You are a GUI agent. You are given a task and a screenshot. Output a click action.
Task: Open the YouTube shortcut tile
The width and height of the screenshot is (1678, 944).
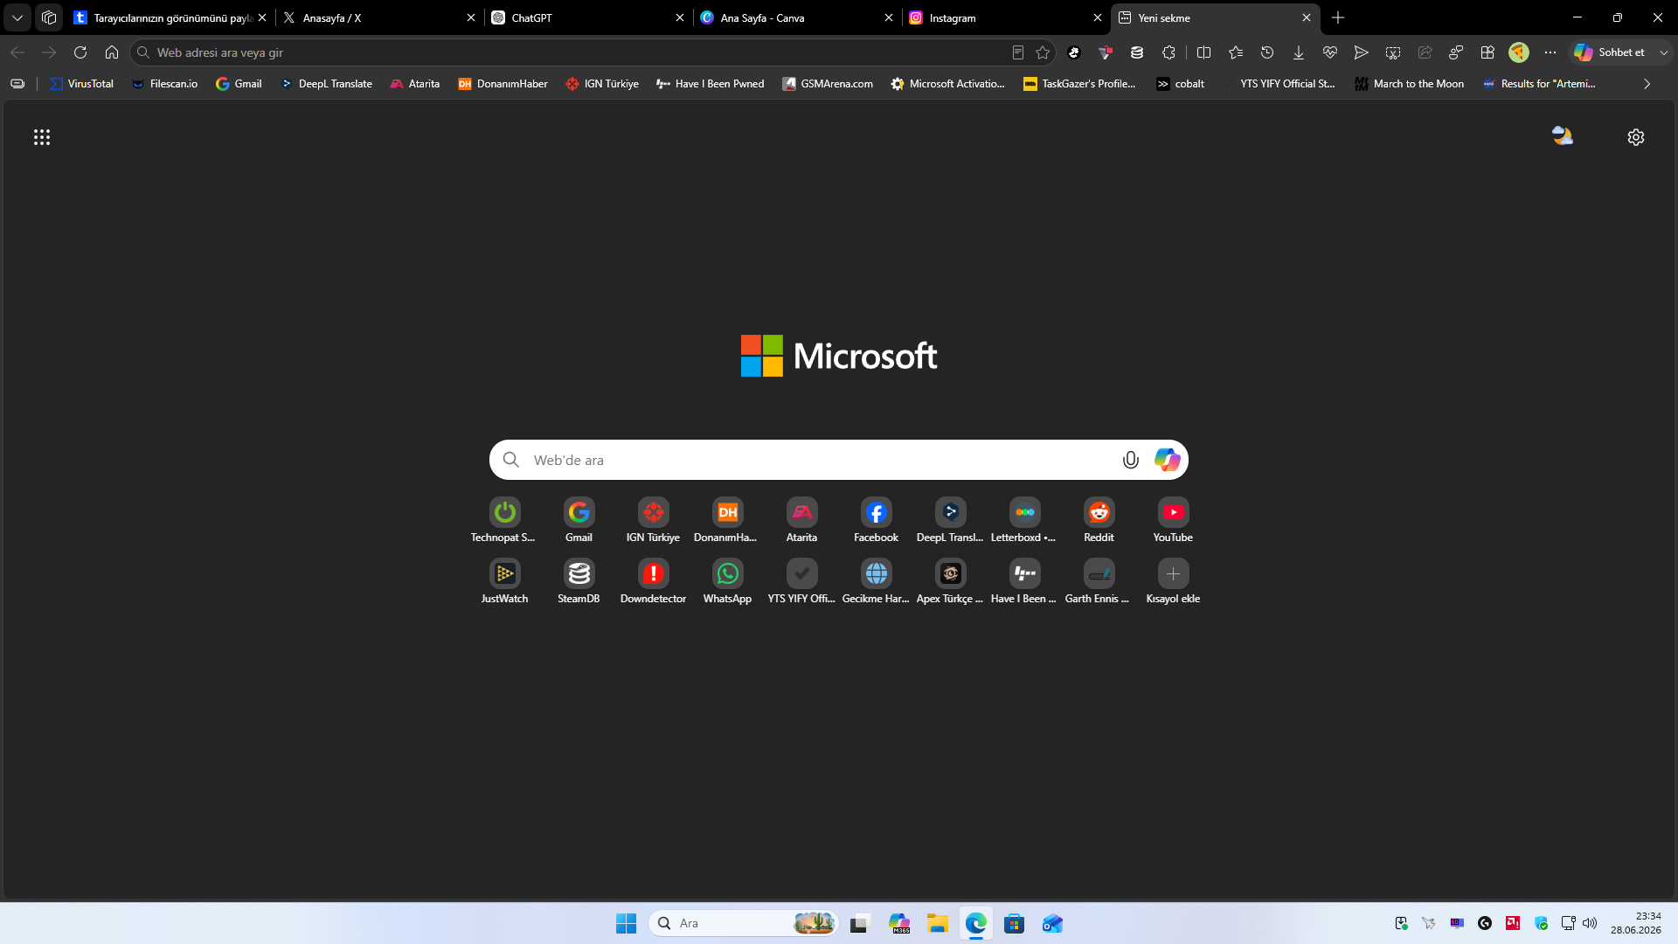pos(1173,521)
